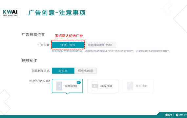This screenshot has width=187, height=118.
Task: Switch to 按场景选择广告位 option
Action: pos(100,45)
